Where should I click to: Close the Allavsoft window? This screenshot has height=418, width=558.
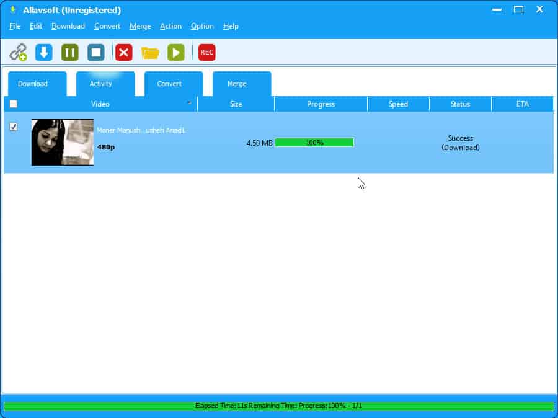coord(539,10)
